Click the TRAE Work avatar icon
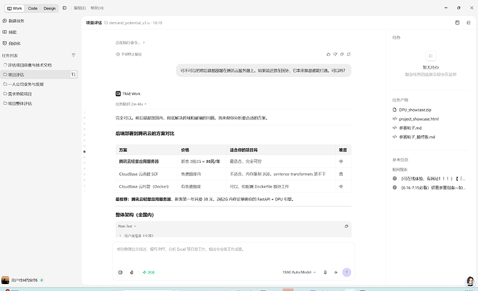 118,94
